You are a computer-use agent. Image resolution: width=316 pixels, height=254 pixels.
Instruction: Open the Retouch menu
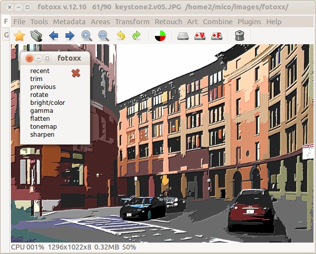tap(169, 22)
